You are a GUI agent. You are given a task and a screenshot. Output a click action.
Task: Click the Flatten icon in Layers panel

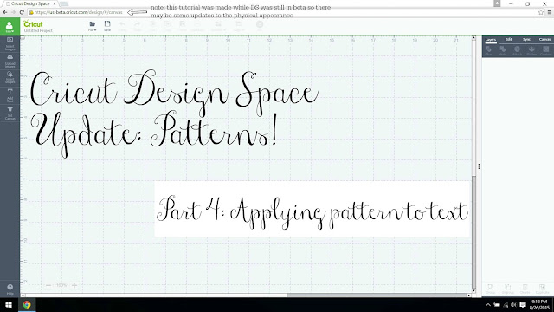pos(531,51)
